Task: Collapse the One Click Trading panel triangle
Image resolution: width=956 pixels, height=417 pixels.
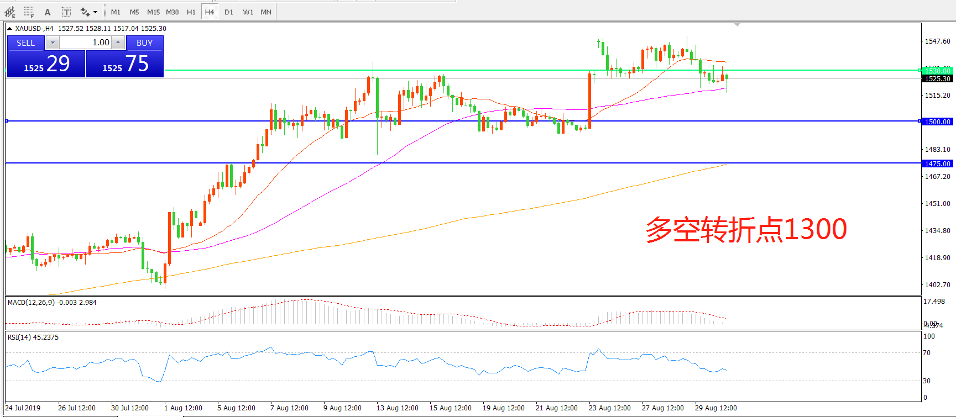Action: (x=9, y=29)
